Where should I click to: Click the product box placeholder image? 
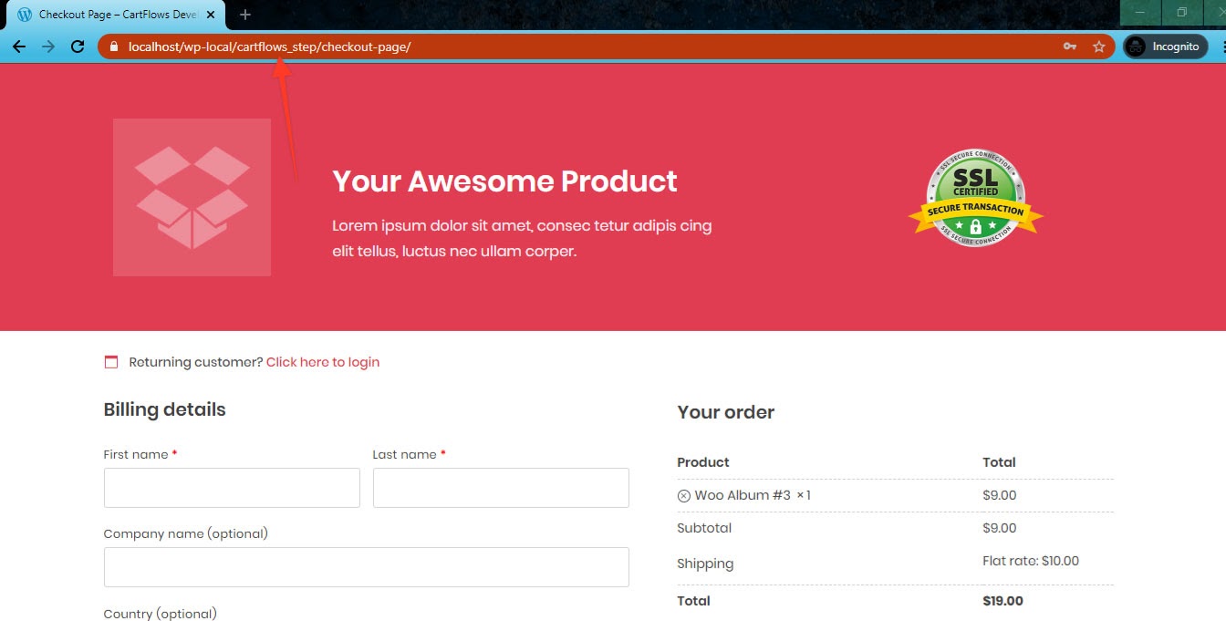[x=192, y=197]
